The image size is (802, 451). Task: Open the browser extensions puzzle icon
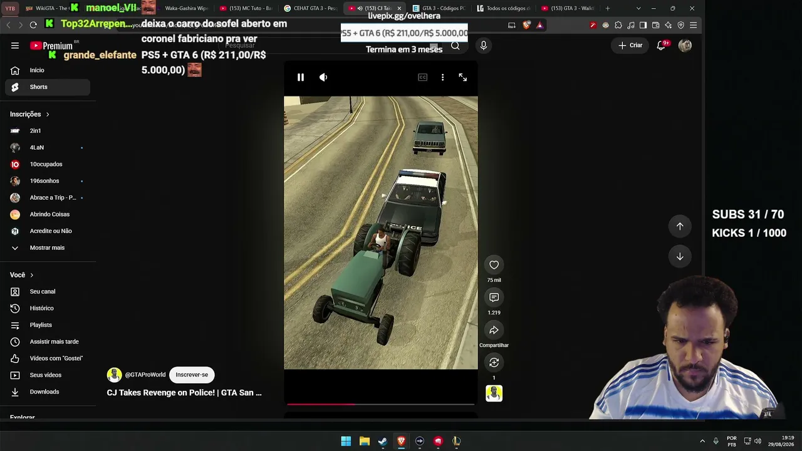coord(618,25)
